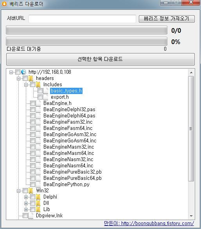The image size is (201, 229).
Task: Click the Dll folder icon
Action: (x=38, y=203)
